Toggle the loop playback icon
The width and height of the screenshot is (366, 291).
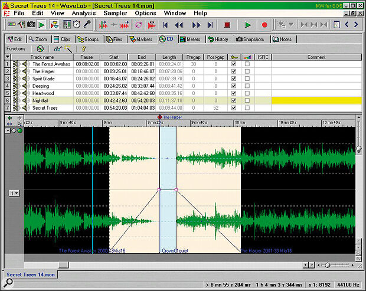tap(139, 25)
